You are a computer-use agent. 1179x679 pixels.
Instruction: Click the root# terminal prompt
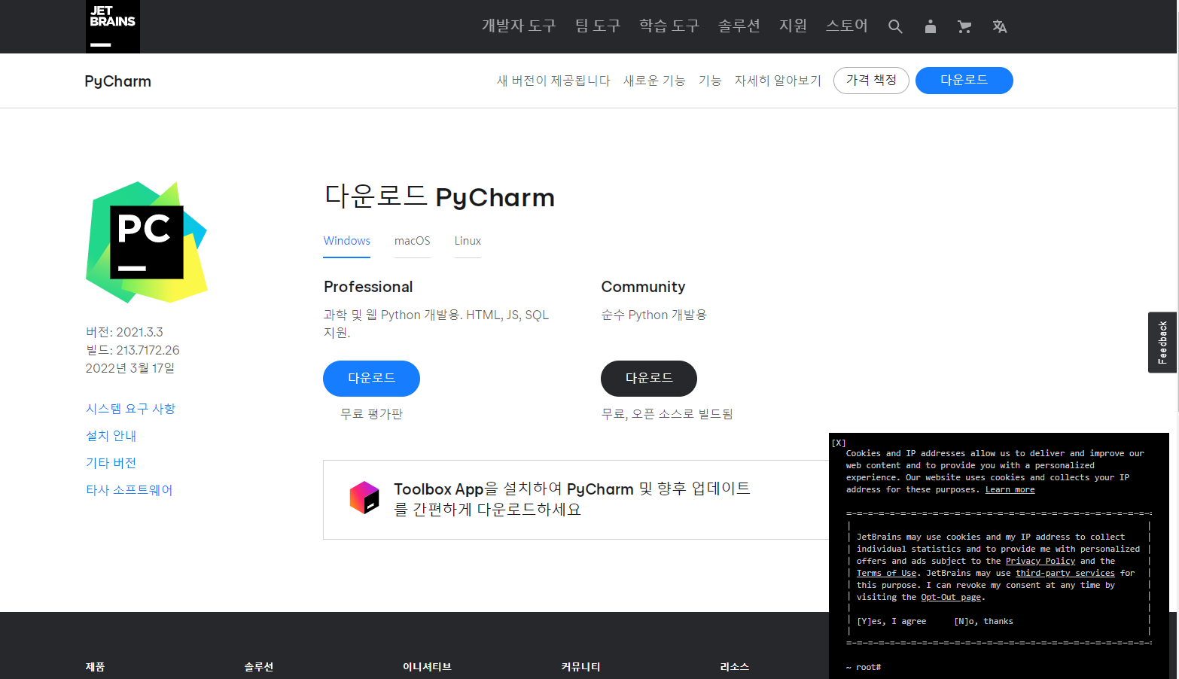[x=864, y=668]
